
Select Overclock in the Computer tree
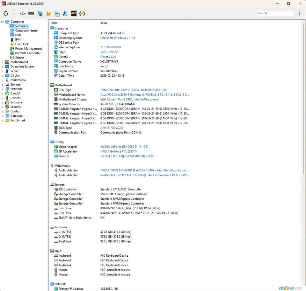pos(22,44)
